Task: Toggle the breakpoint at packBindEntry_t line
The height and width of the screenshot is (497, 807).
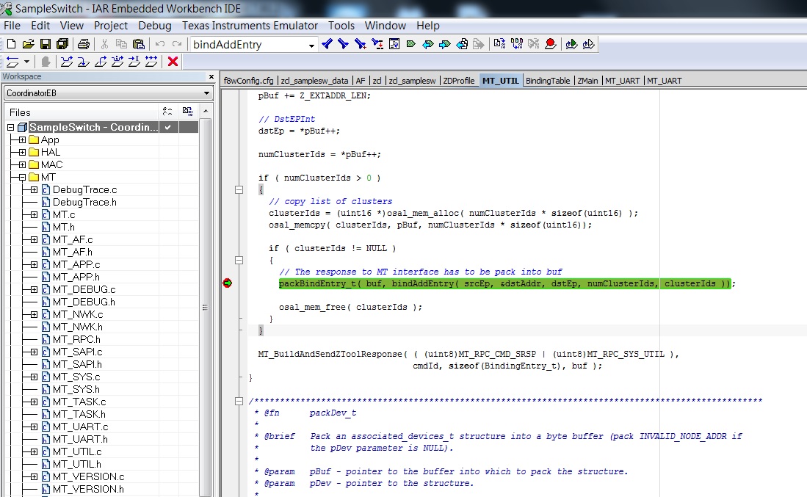Action: click(228, 283)
